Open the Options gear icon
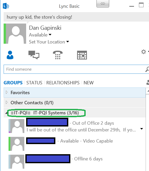This screenshot has height=171, width=149. coord(144,52)
